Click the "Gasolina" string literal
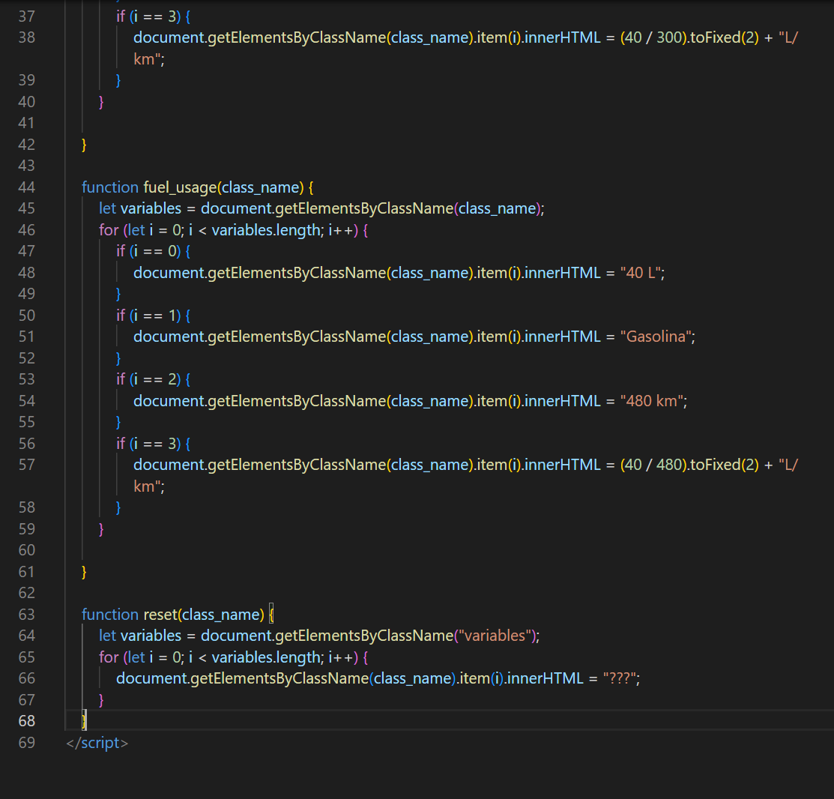 click(x=656, y=337)
